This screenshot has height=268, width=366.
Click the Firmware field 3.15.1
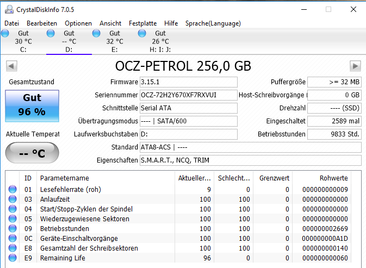[189, 82]
